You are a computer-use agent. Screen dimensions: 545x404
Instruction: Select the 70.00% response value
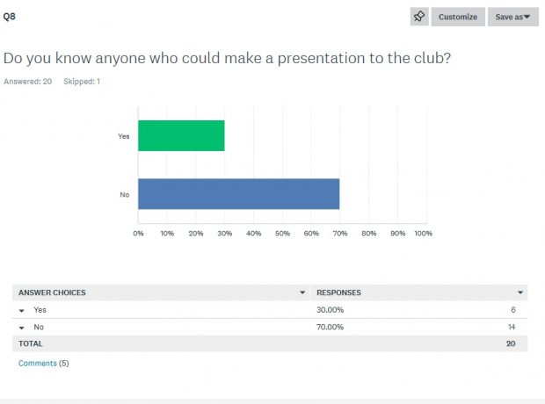pos(331,327)
